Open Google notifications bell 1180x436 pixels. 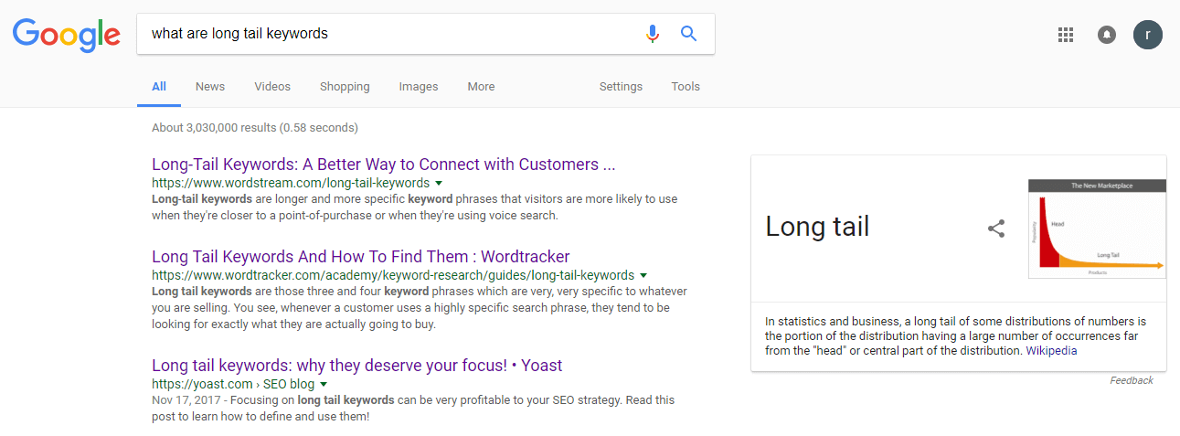[1106, 35]
